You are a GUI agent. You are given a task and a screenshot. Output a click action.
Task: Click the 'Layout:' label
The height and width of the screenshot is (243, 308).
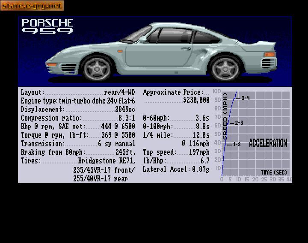click(33, 92)
